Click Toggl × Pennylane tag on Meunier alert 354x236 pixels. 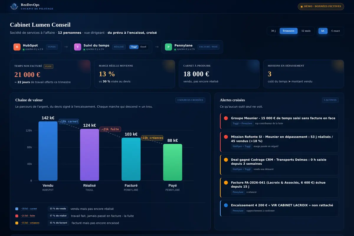click(242, 123)
